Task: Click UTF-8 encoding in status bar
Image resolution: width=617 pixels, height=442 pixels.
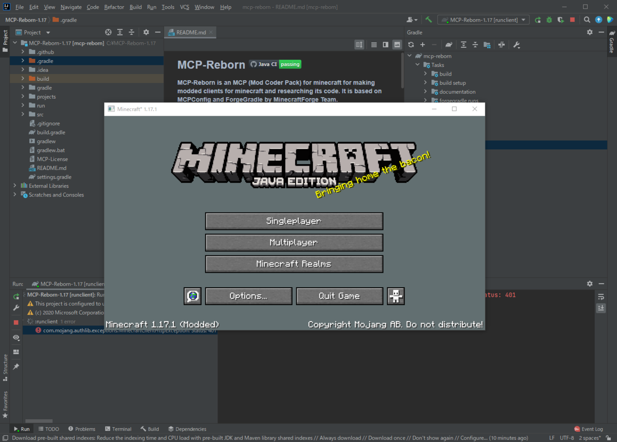Action: point(567,438)
